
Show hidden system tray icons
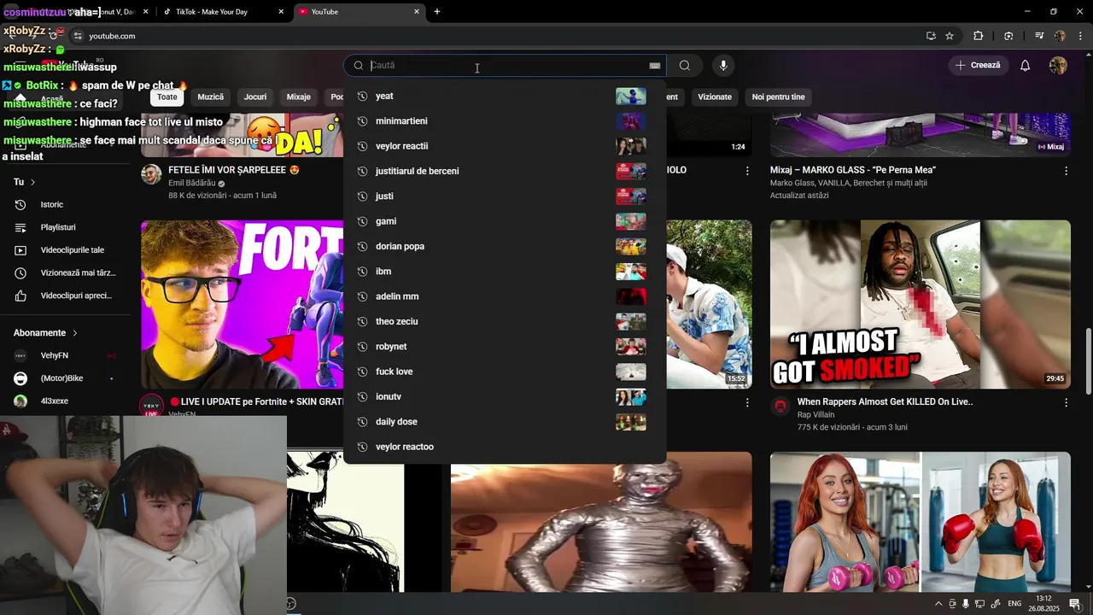[x=938, y=604]
